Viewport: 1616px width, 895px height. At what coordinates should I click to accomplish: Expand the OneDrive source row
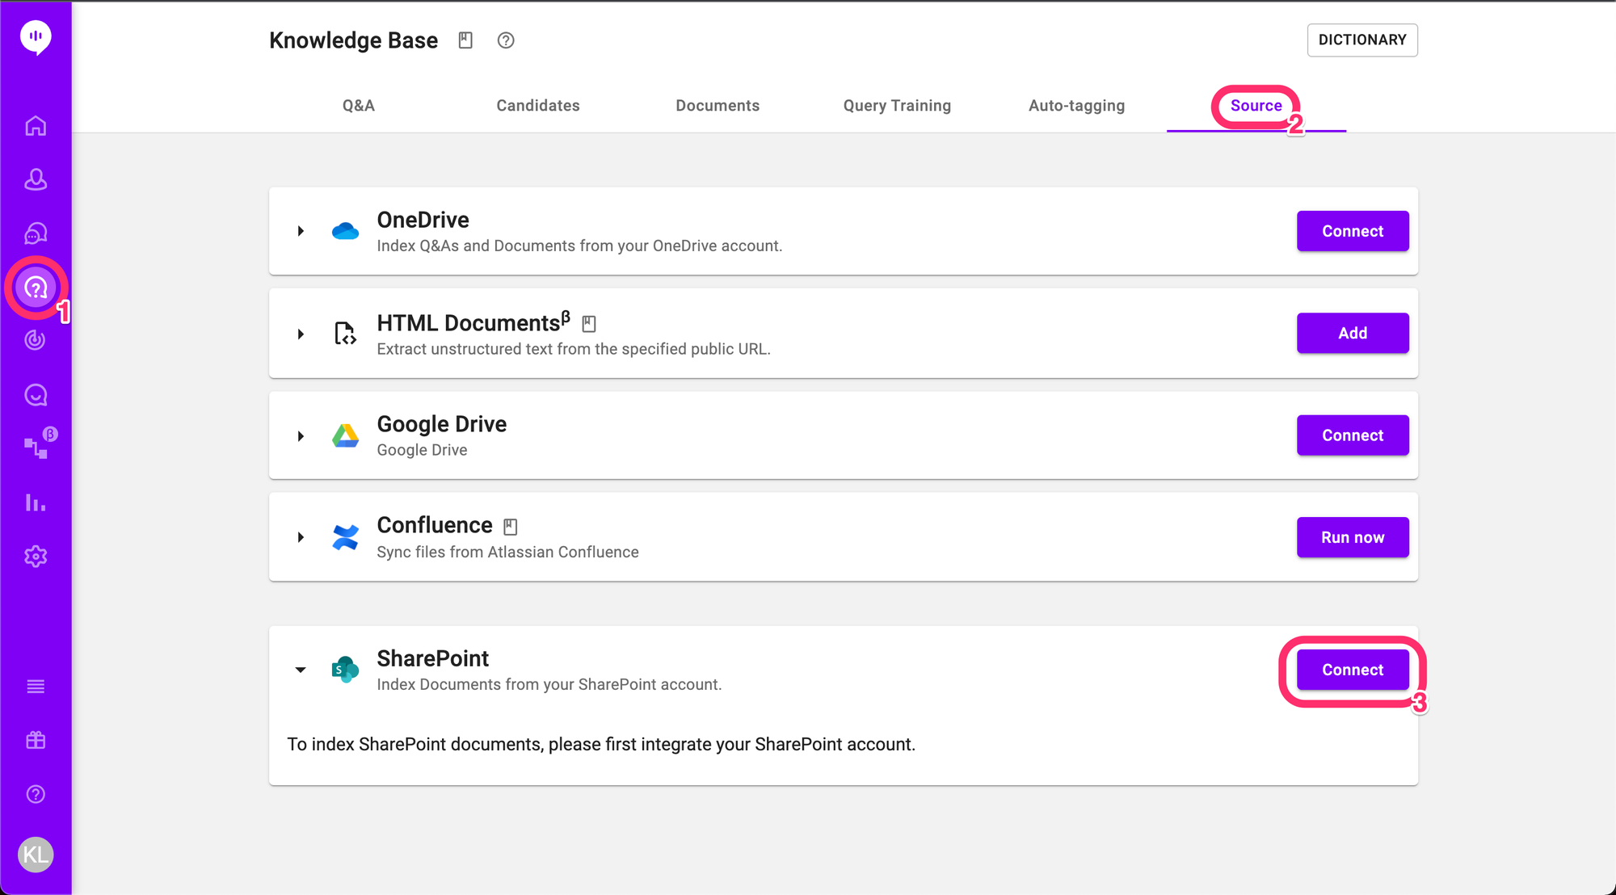[301, 230]
